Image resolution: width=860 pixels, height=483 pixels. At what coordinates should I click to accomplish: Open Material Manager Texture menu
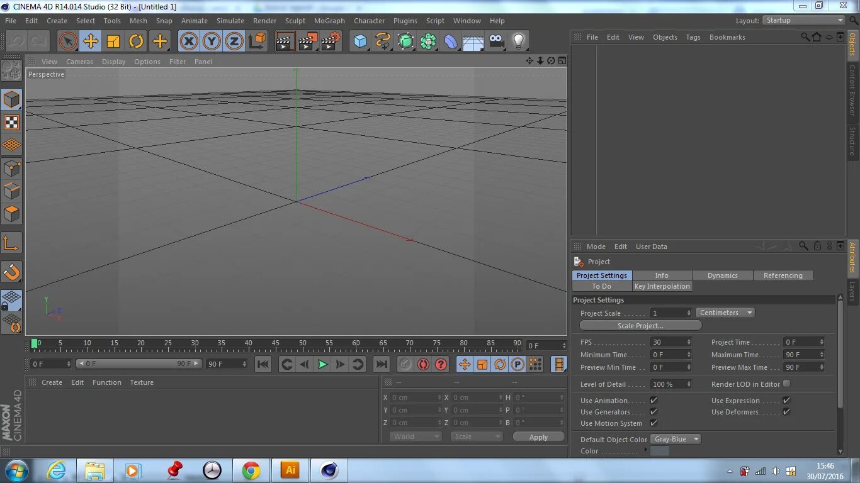tap(142, 382)
